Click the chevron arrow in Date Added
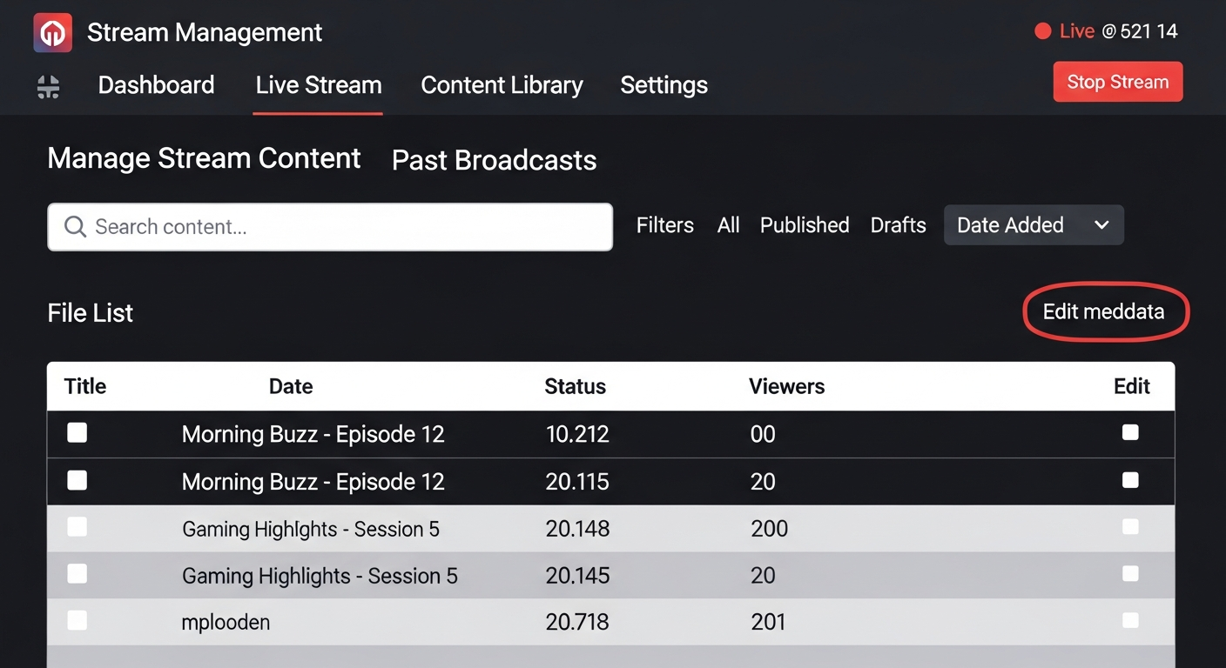1226x668 pixels. point(1101,225)
